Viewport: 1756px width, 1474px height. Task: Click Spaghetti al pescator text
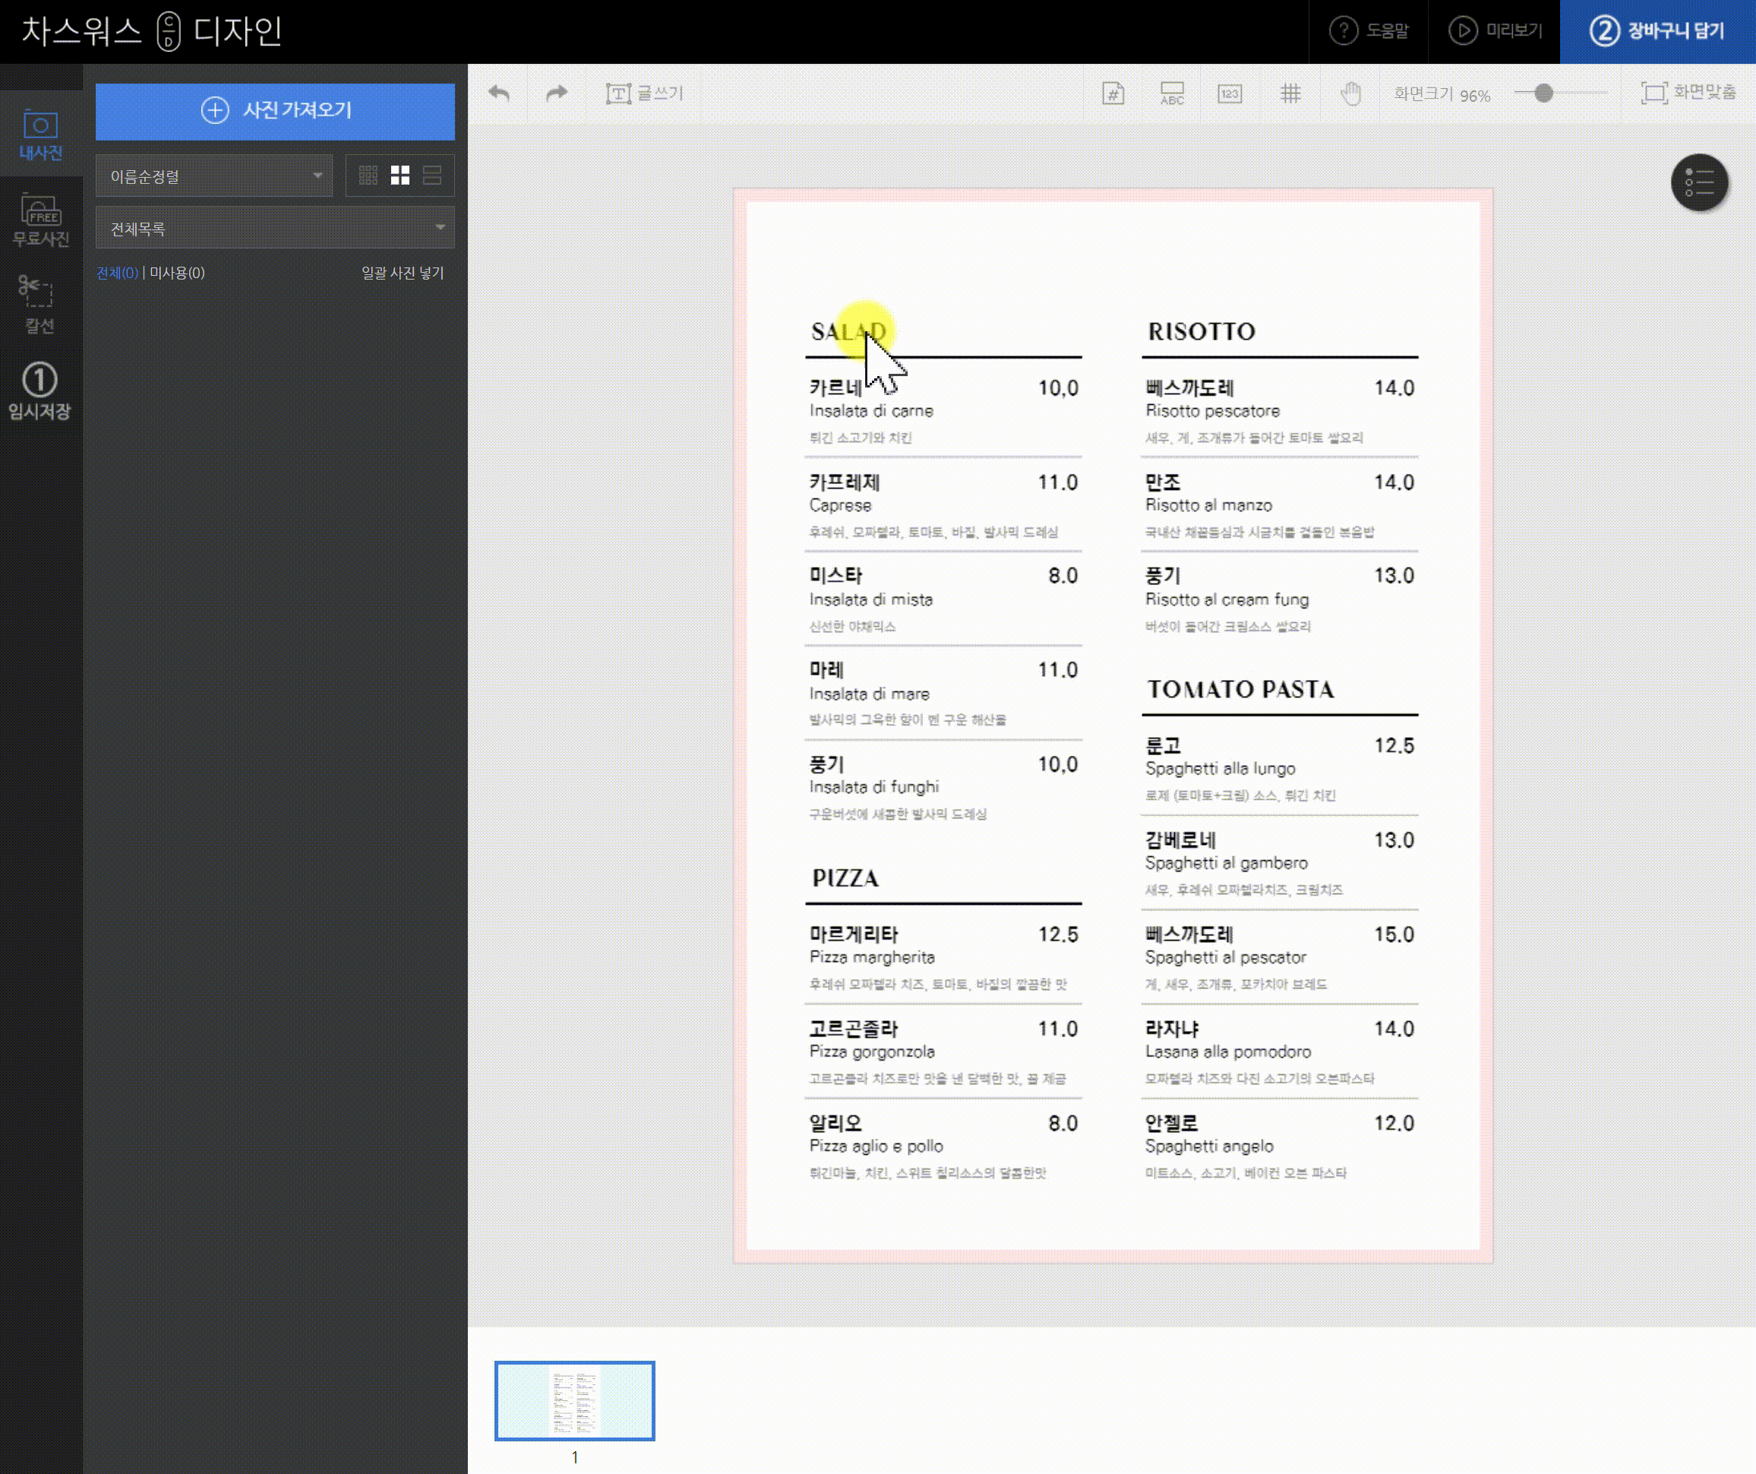pyautogui.click(x=1225, y=957)
